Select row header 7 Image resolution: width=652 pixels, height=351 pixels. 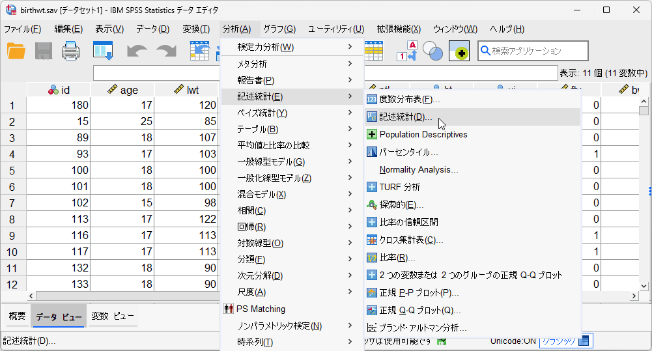pyautogui.click(x=13, y=203)
